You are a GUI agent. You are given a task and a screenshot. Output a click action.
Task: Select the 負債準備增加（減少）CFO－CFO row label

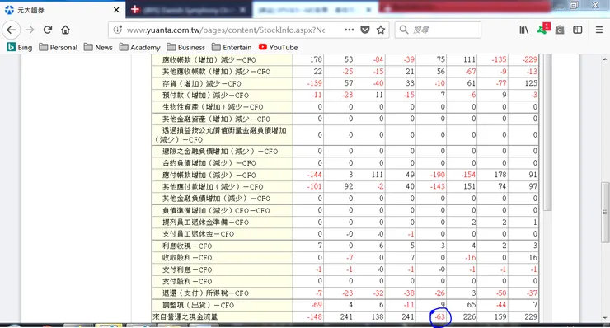(216, 210)
